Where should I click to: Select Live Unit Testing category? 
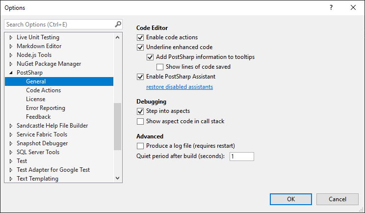pos(38,37)
